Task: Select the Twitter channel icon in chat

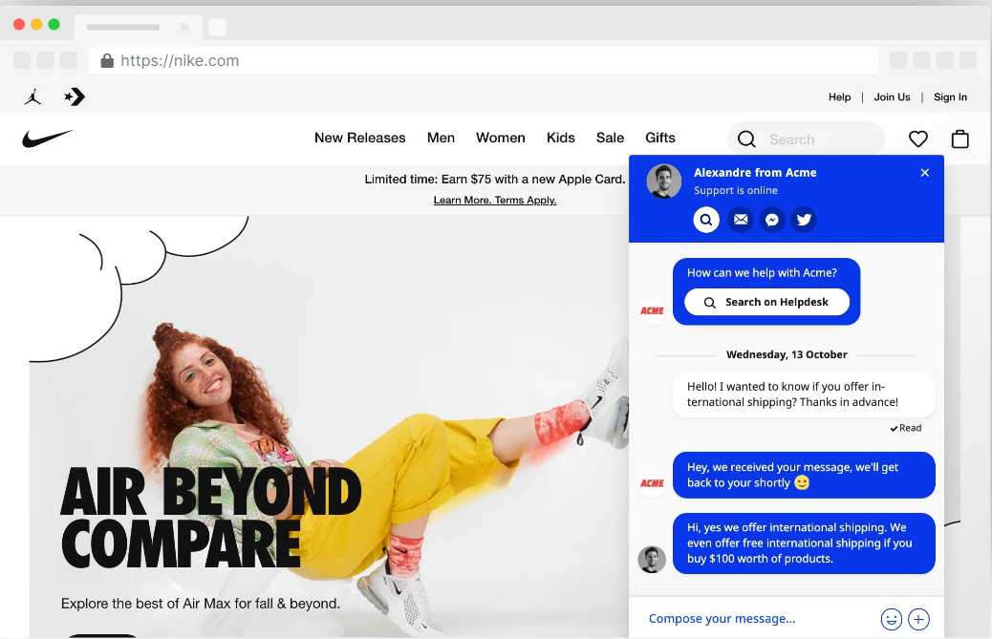Action: 804,220
